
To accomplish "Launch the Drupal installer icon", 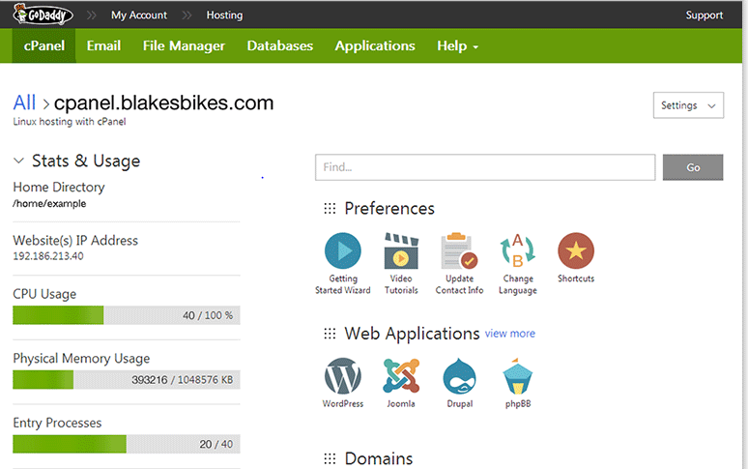I will 459,376.
